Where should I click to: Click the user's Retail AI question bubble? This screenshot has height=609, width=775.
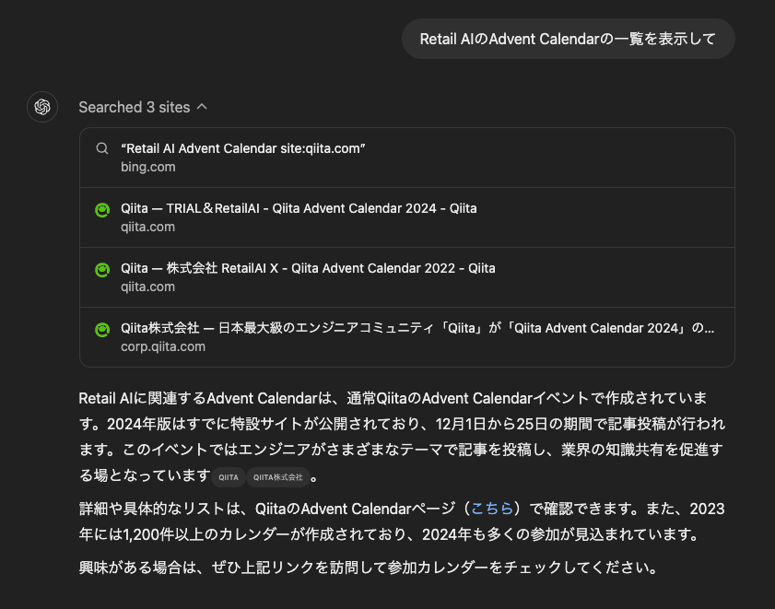[568, 38]
